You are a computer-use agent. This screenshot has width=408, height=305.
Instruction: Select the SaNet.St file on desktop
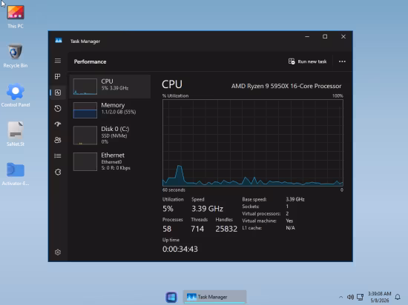pos(16,134)
